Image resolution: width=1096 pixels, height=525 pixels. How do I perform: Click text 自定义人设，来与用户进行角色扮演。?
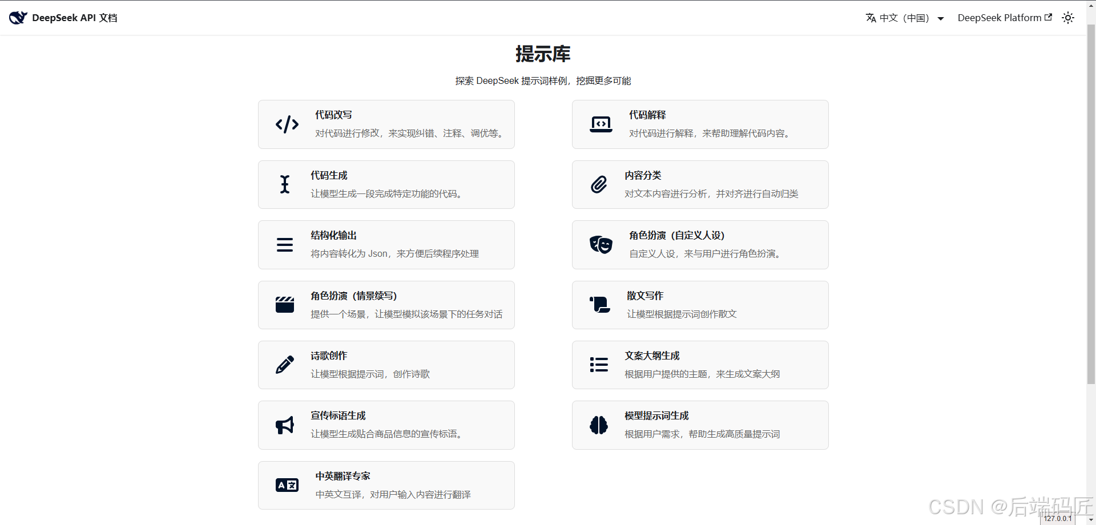pyautogui.click(x=706, y=253)
